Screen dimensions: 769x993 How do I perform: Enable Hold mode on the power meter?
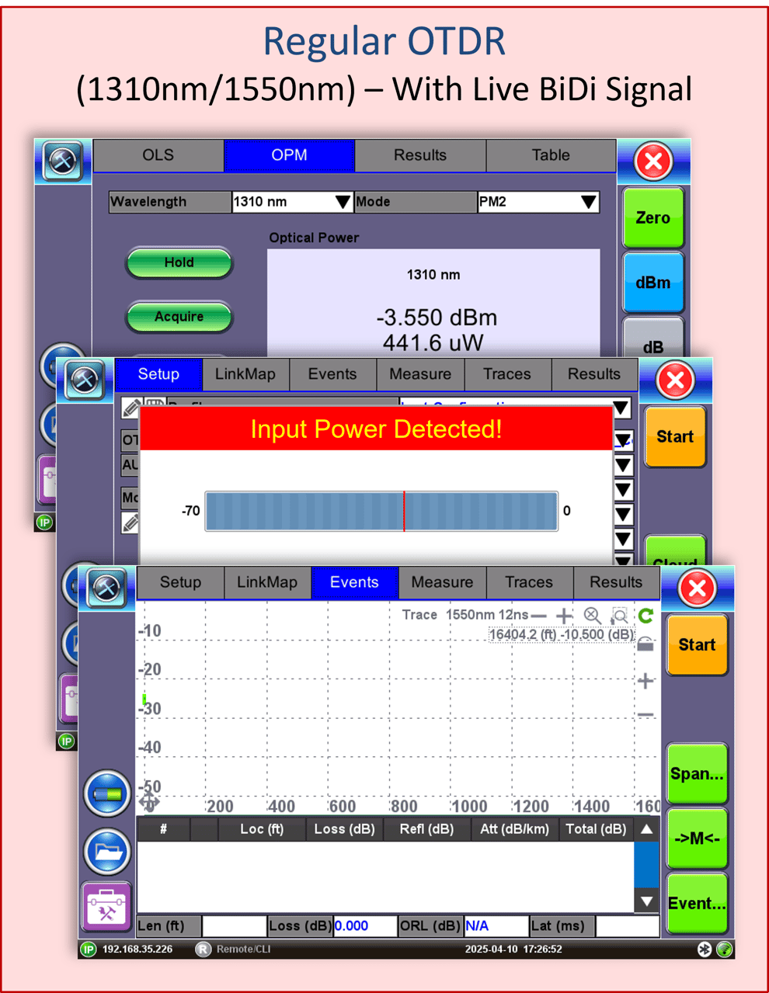pyautogui.click(x=179, y=262)
